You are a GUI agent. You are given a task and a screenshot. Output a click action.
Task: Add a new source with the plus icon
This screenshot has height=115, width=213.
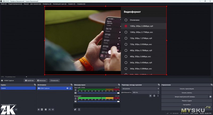pos(39,109)
